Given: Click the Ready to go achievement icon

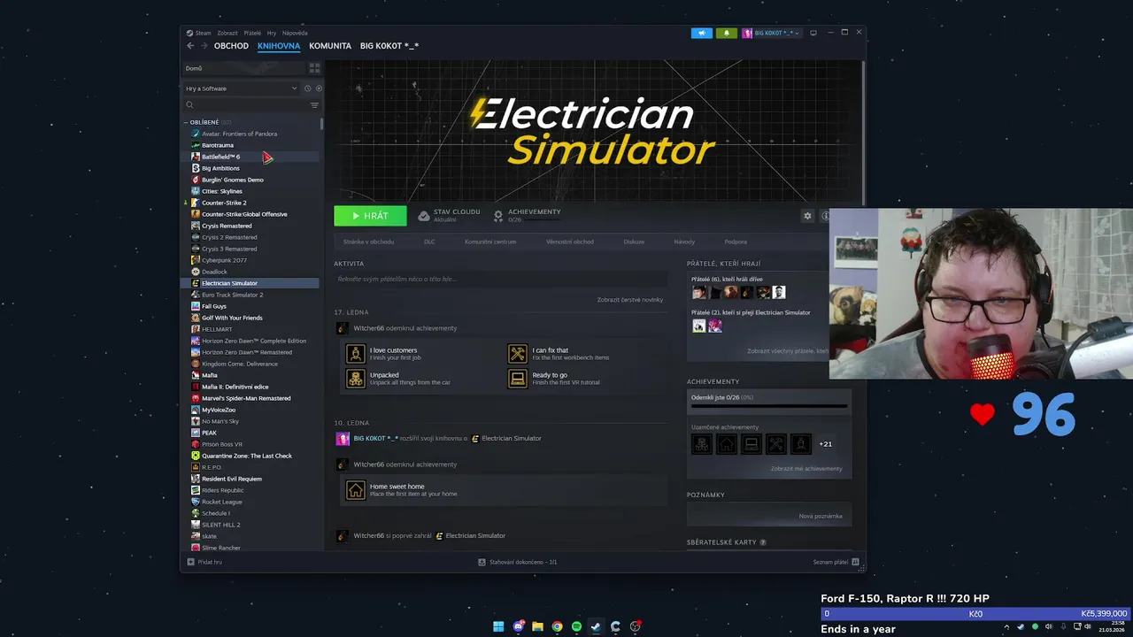Looking at the screenshot, I should (x=518, y=379).
